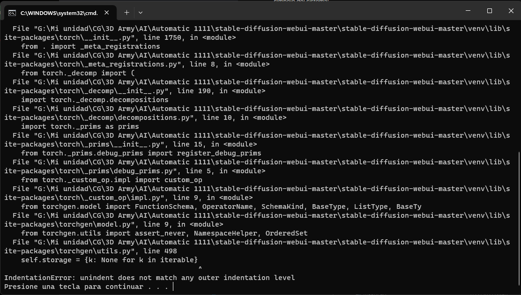Minimize the terminal window
This screenshot has width=521, height=295.
click(x=468, y=11)
